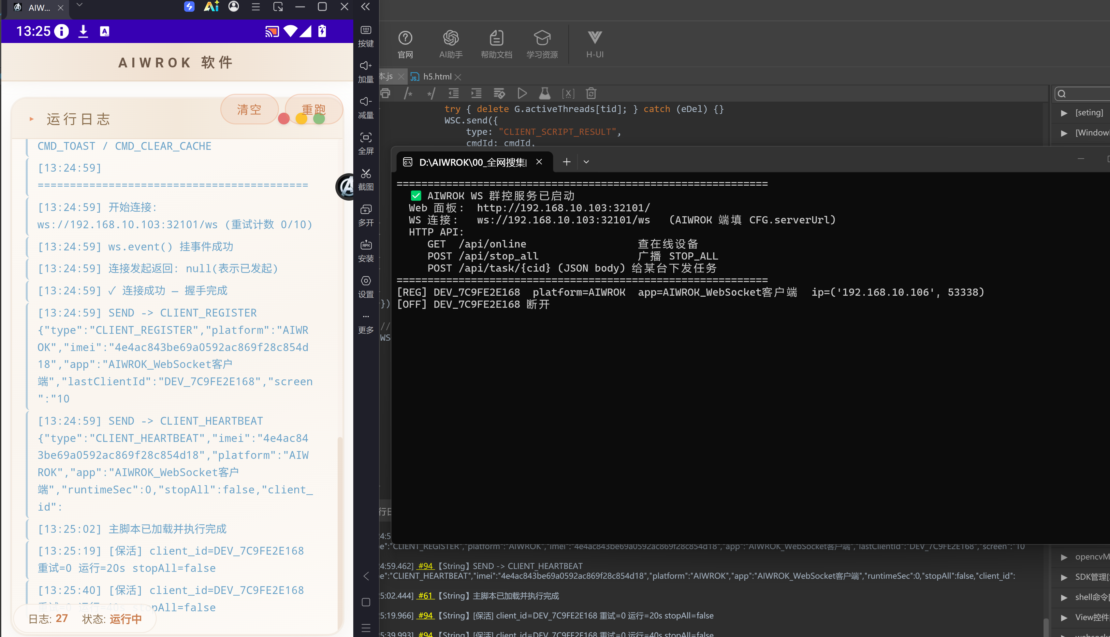Click the phone log "状态: 运行中" status
This screenshot has height=637, width=1110.
[x=112, y=619]
